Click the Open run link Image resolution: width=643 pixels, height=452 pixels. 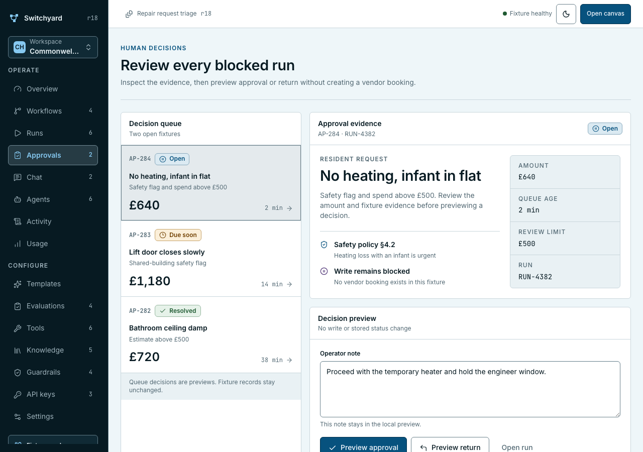pos(517,447)
